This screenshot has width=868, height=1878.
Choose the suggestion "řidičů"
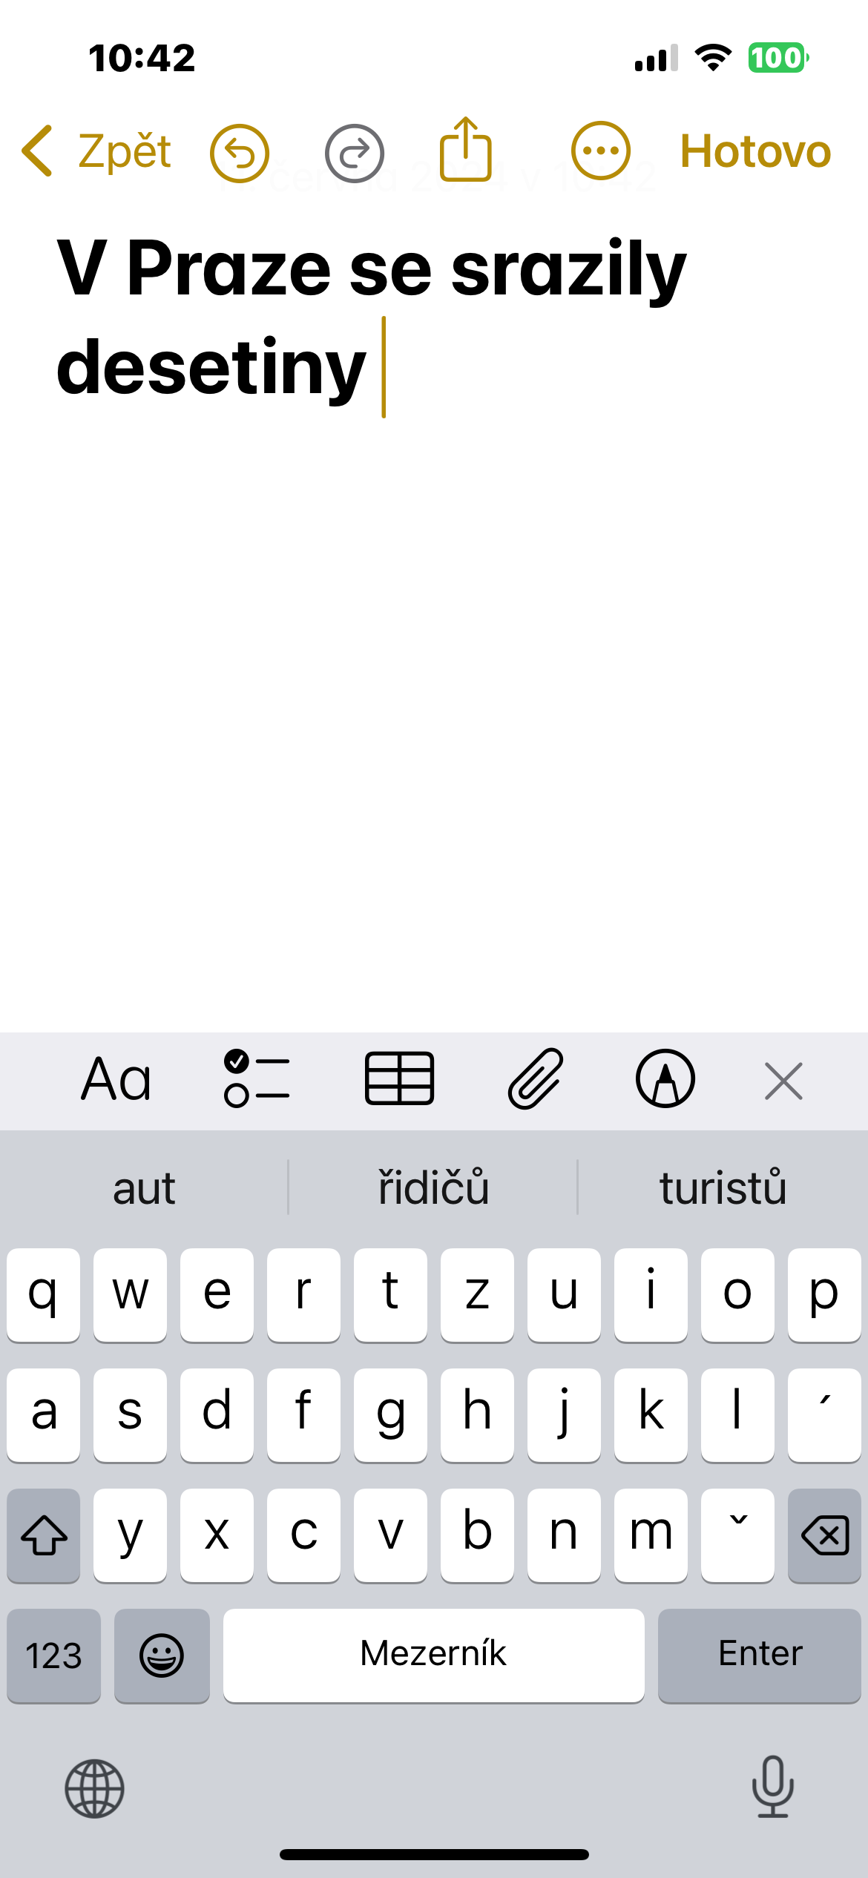[433, 1188]
